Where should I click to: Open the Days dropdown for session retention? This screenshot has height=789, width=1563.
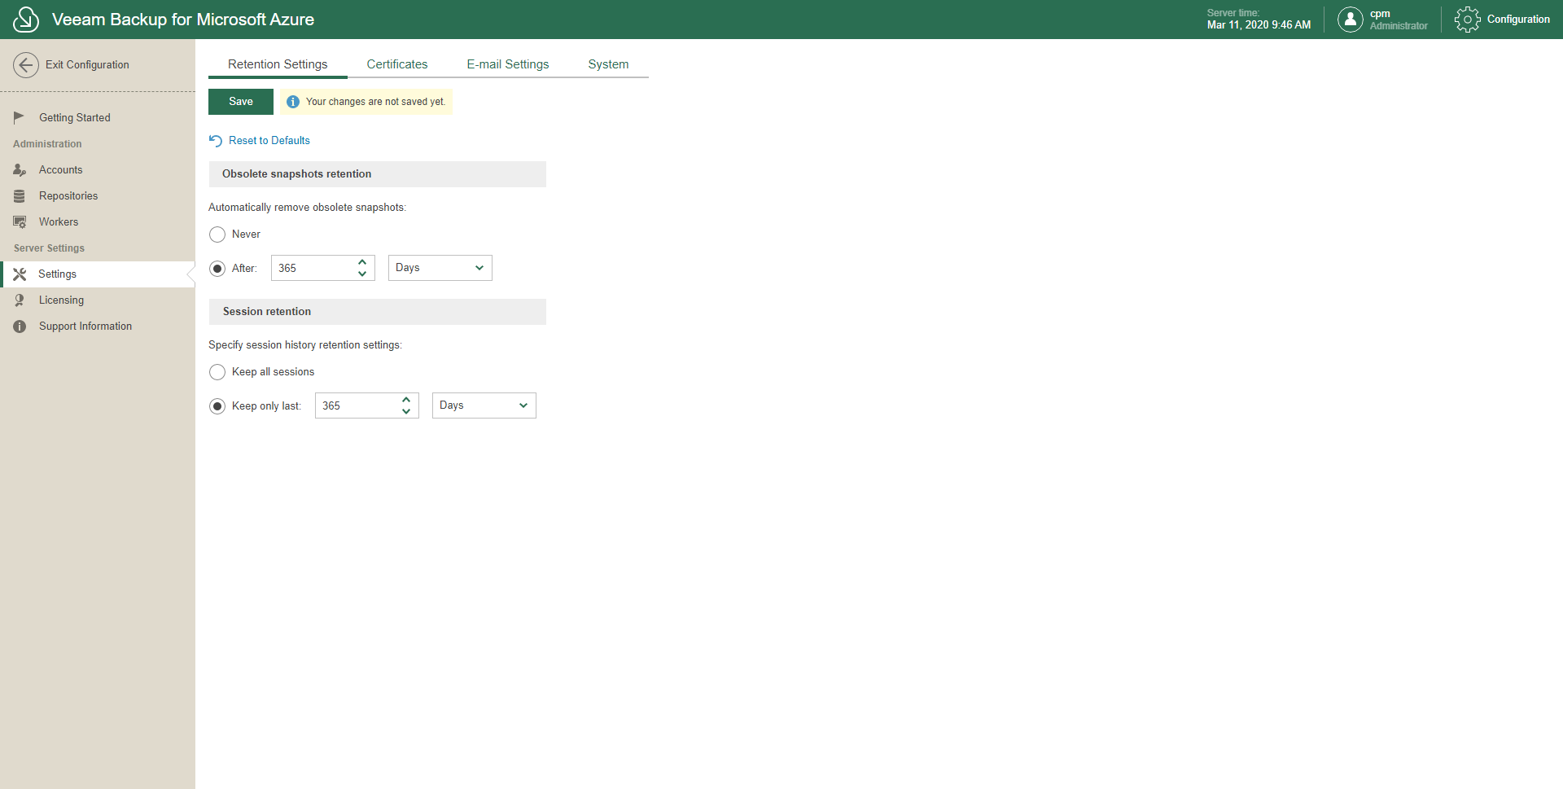point(484,405)
